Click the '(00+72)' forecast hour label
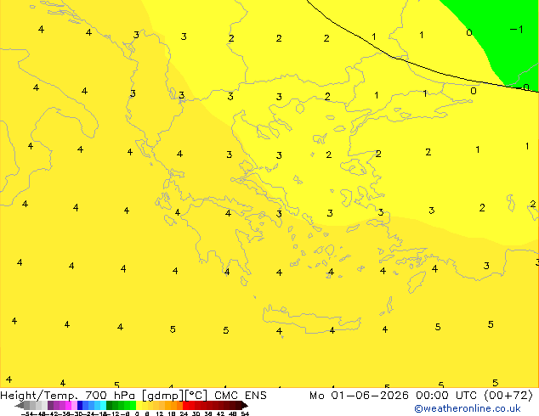This screenshot has width=539, height=416. coord(508,396)
